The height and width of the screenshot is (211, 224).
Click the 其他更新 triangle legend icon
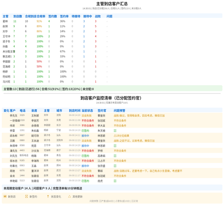69,196
